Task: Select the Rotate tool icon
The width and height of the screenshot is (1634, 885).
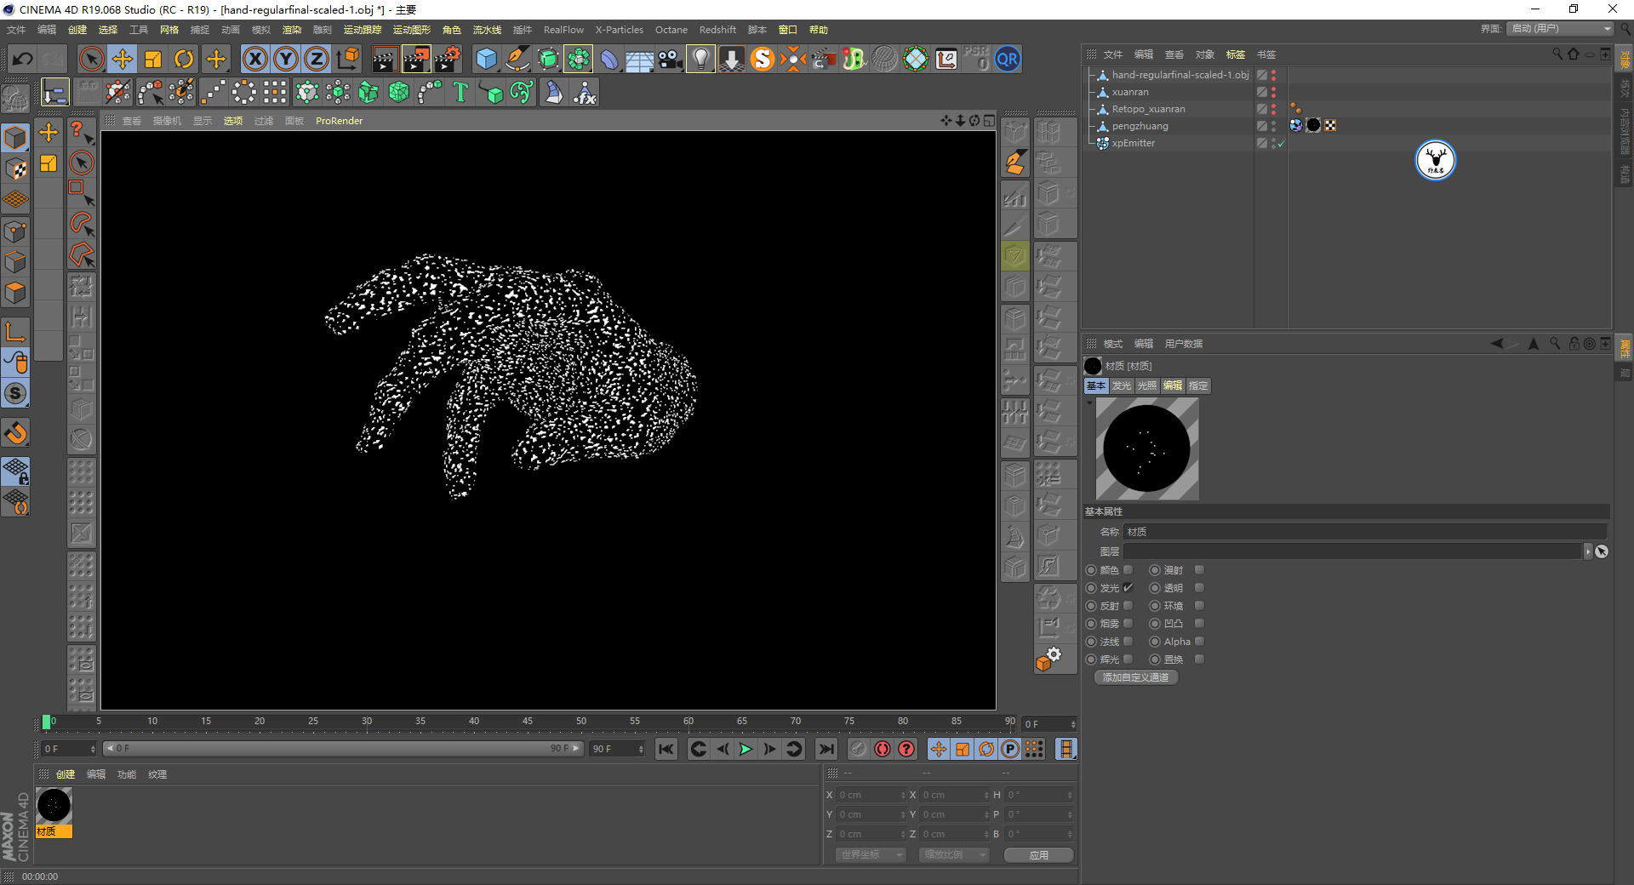Action: [184, 59]
